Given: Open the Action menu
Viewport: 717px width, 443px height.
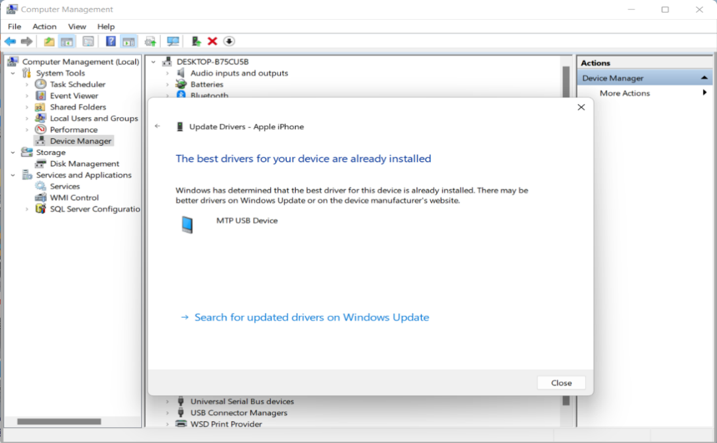Looking at the screenshot, I should point(44,26).
